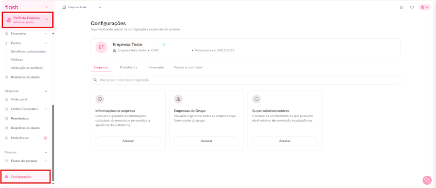
Task: Open Visão geral in Despesas
Action: pos(19,99)
